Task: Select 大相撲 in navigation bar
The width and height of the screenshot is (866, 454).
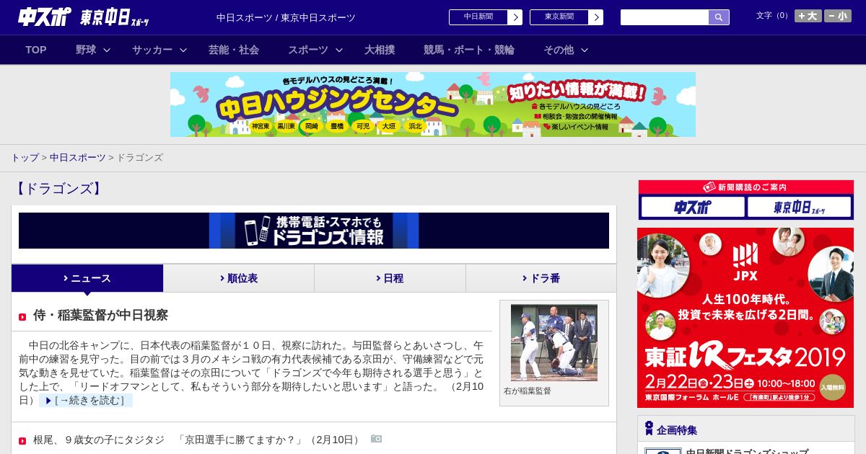Action: click(x=380, y=50)
